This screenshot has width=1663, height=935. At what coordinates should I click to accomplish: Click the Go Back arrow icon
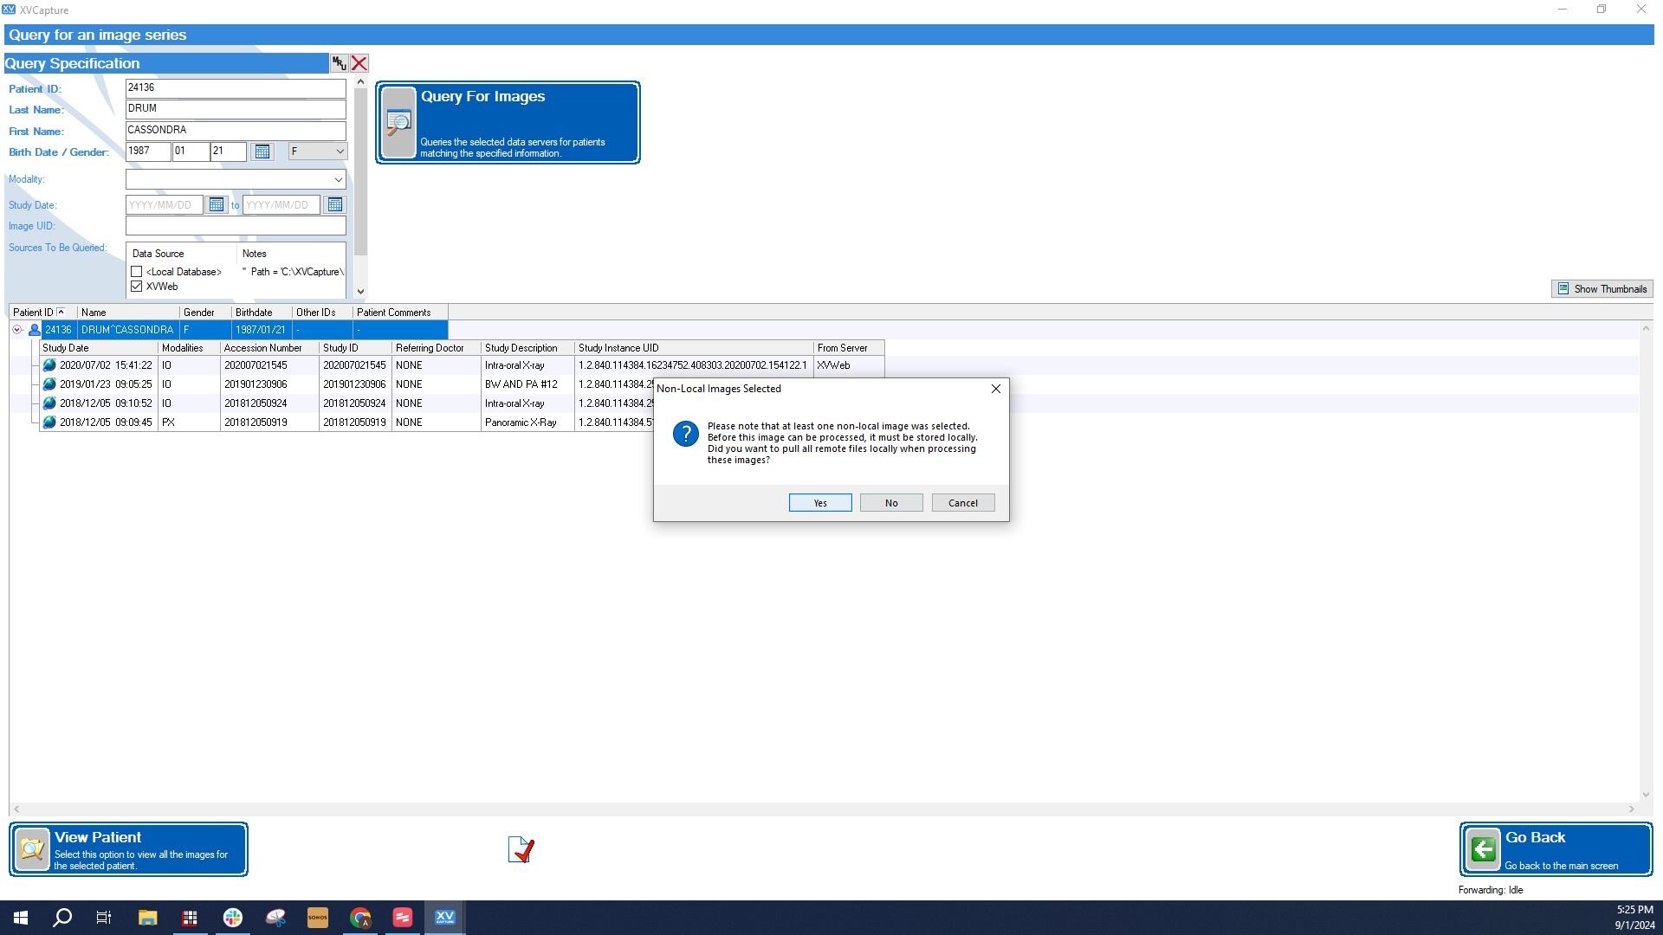[x=1483, y=849]
